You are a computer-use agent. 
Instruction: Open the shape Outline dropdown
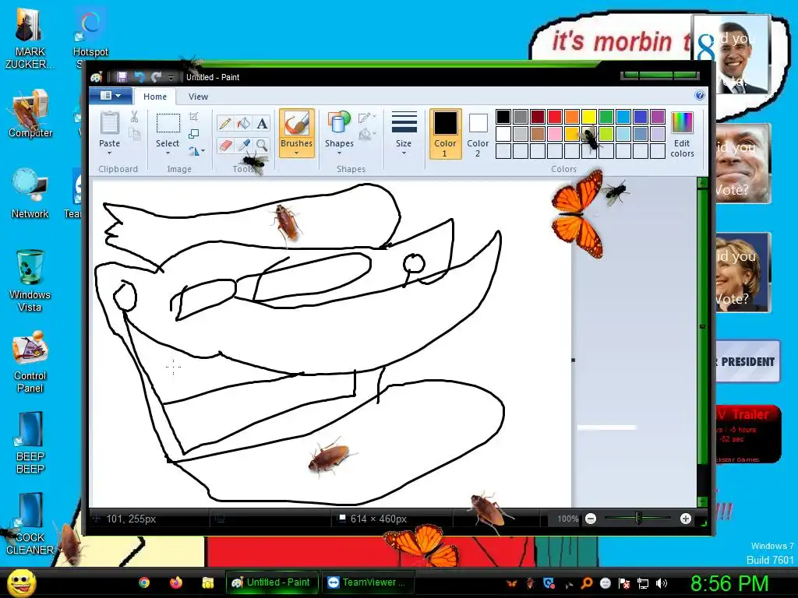point(367,118)
